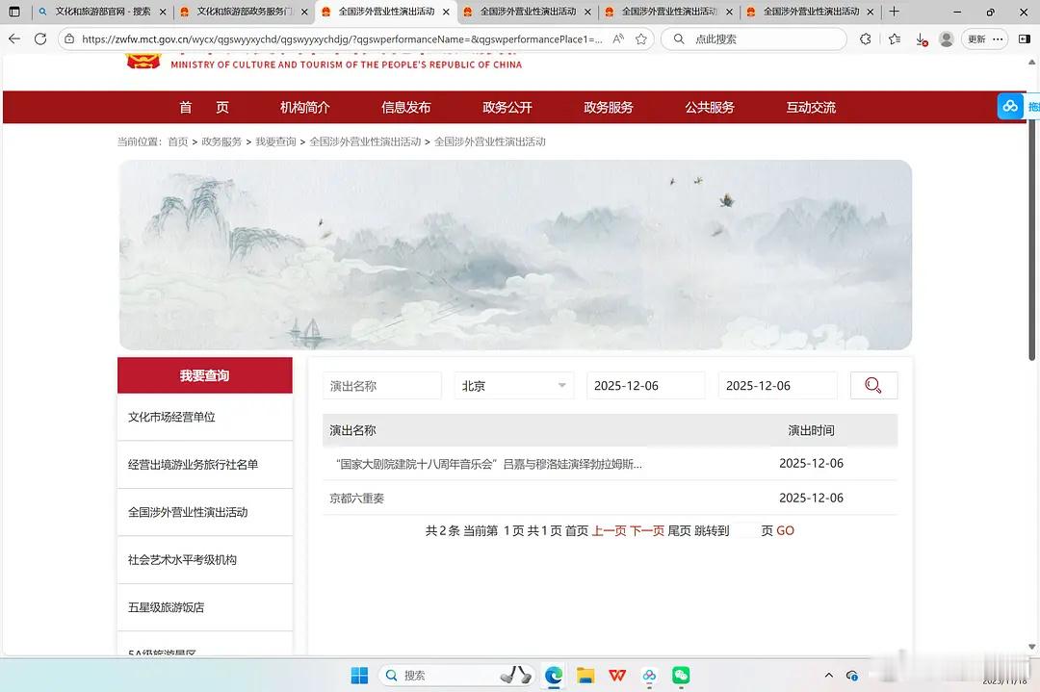The image size is (1040, 692).
Task: Click the read aloud icon in address bar
Action: click(618, 39)
